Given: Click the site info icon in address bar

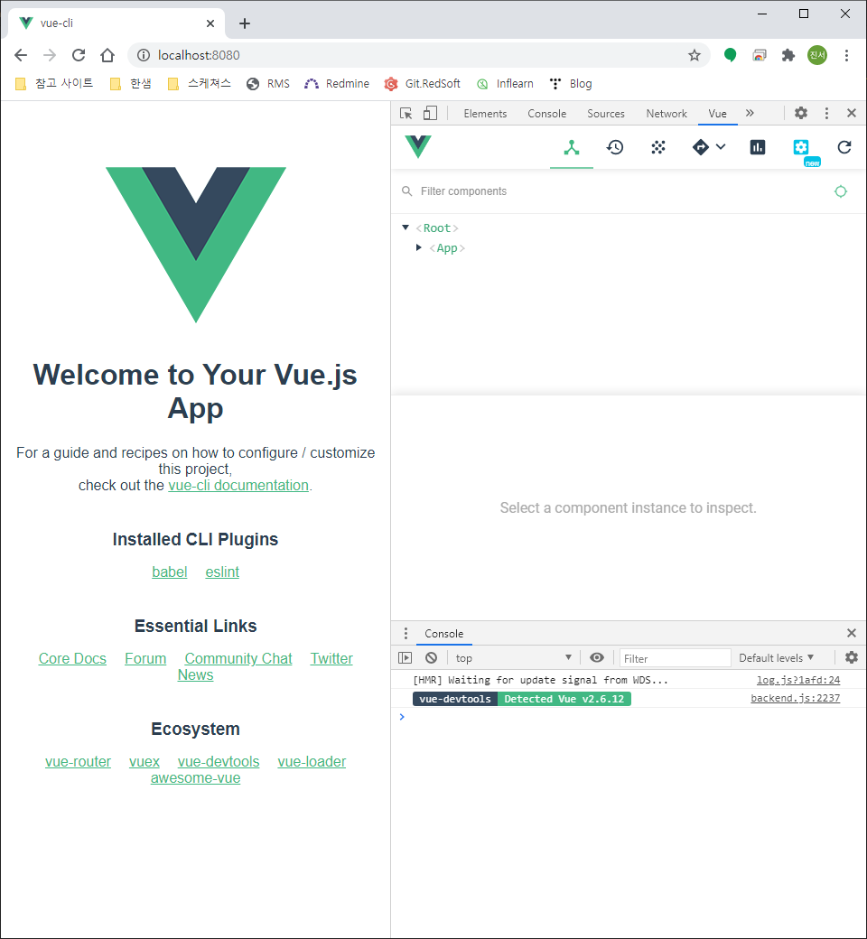Looking at the screenshot, I should point(144,55).
